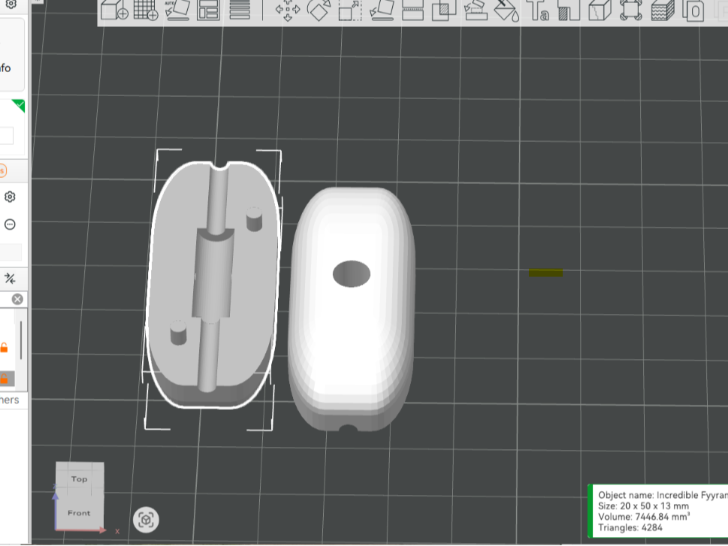Click the 'Size: 20 x 50 x 13 mm' text
The width and height of the screenshot is (728, 546).
[643, 506]
